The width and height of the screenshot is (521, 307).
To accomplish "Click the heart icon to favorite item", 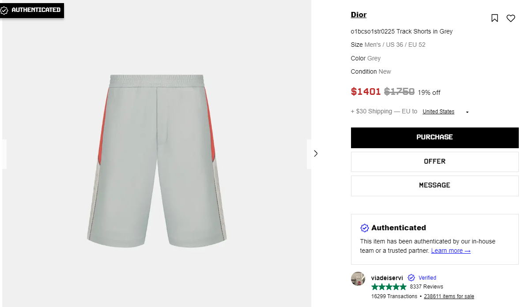I will [x=510, y=18].
